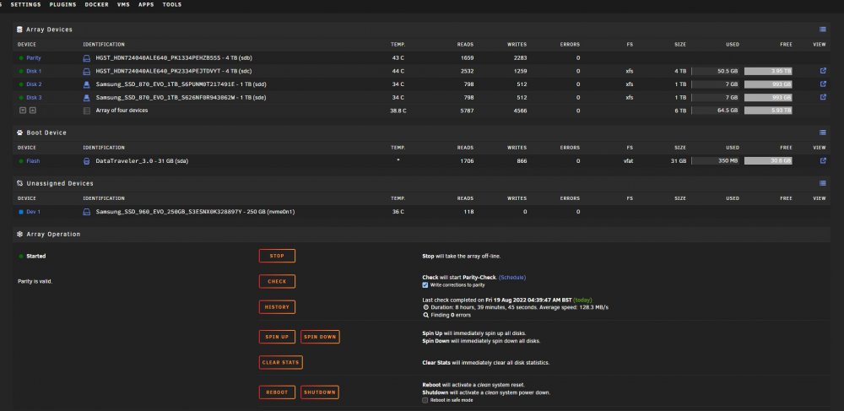Viewport: 844px width, 411px height.
Task: Open the Settings menu
Action: 25,5
